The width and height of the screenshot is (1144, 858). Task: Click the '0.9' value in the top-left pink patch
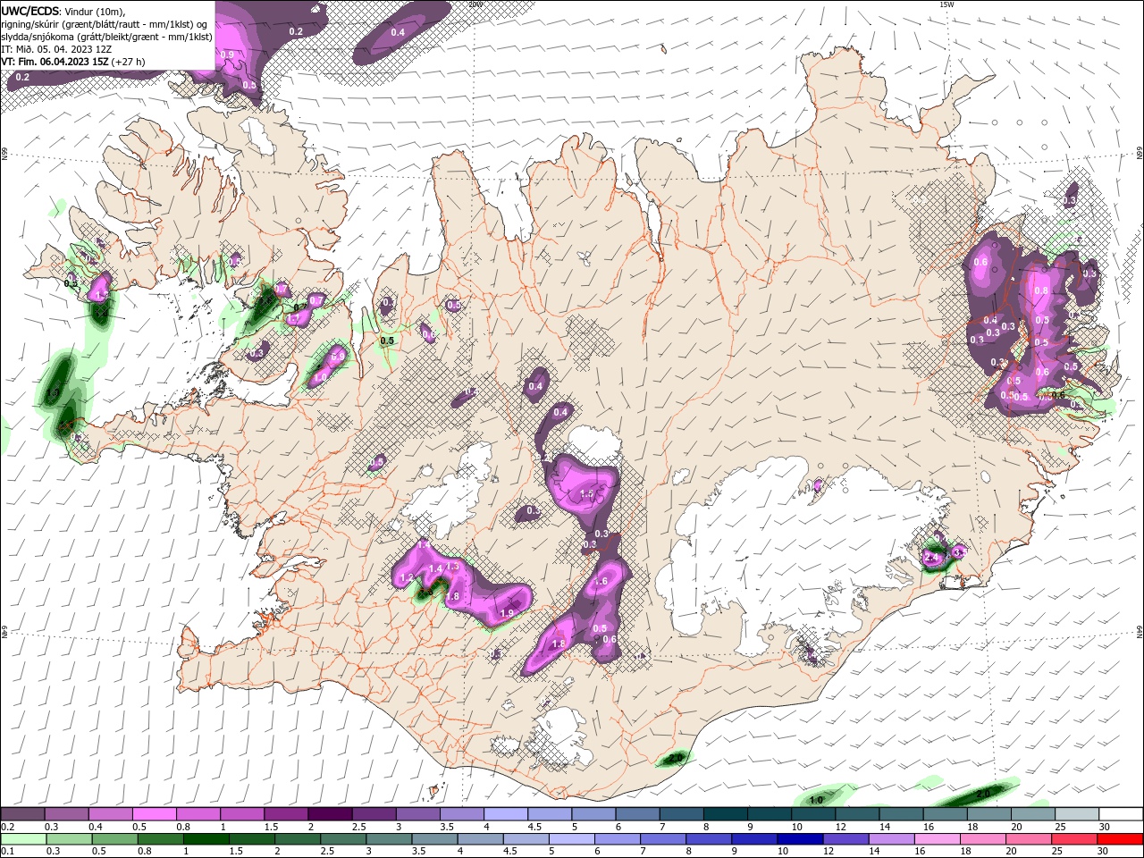(x=227, y=55)
